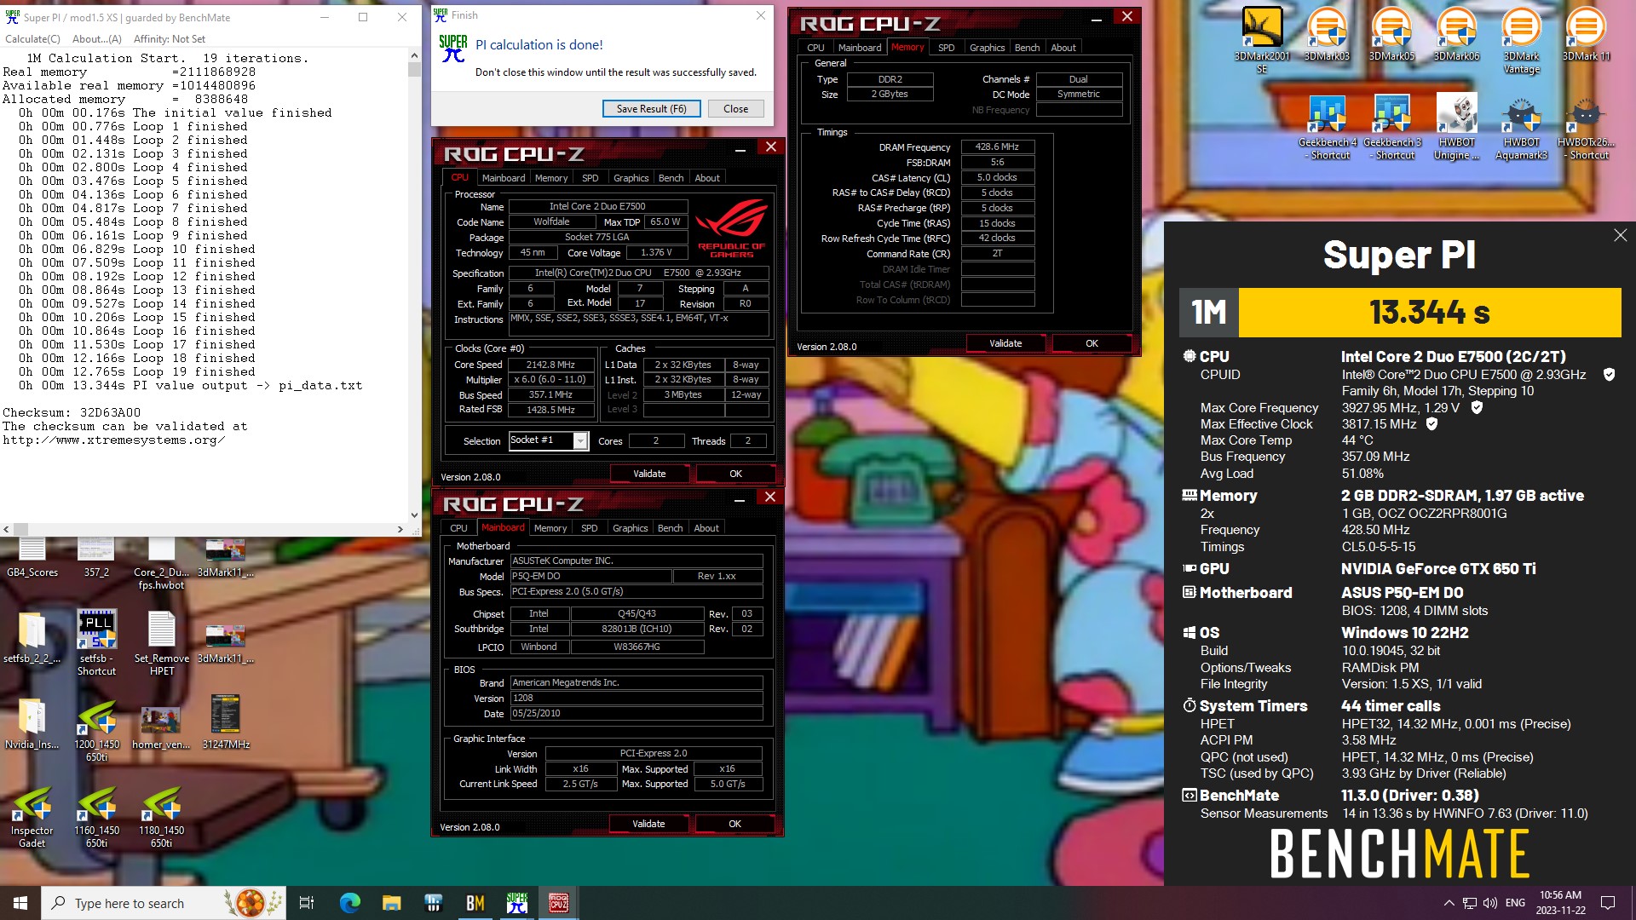The image size is (1636, 920).
Task: Open Calculate(C) menu in Super PI
Action: tap(32, 38)
